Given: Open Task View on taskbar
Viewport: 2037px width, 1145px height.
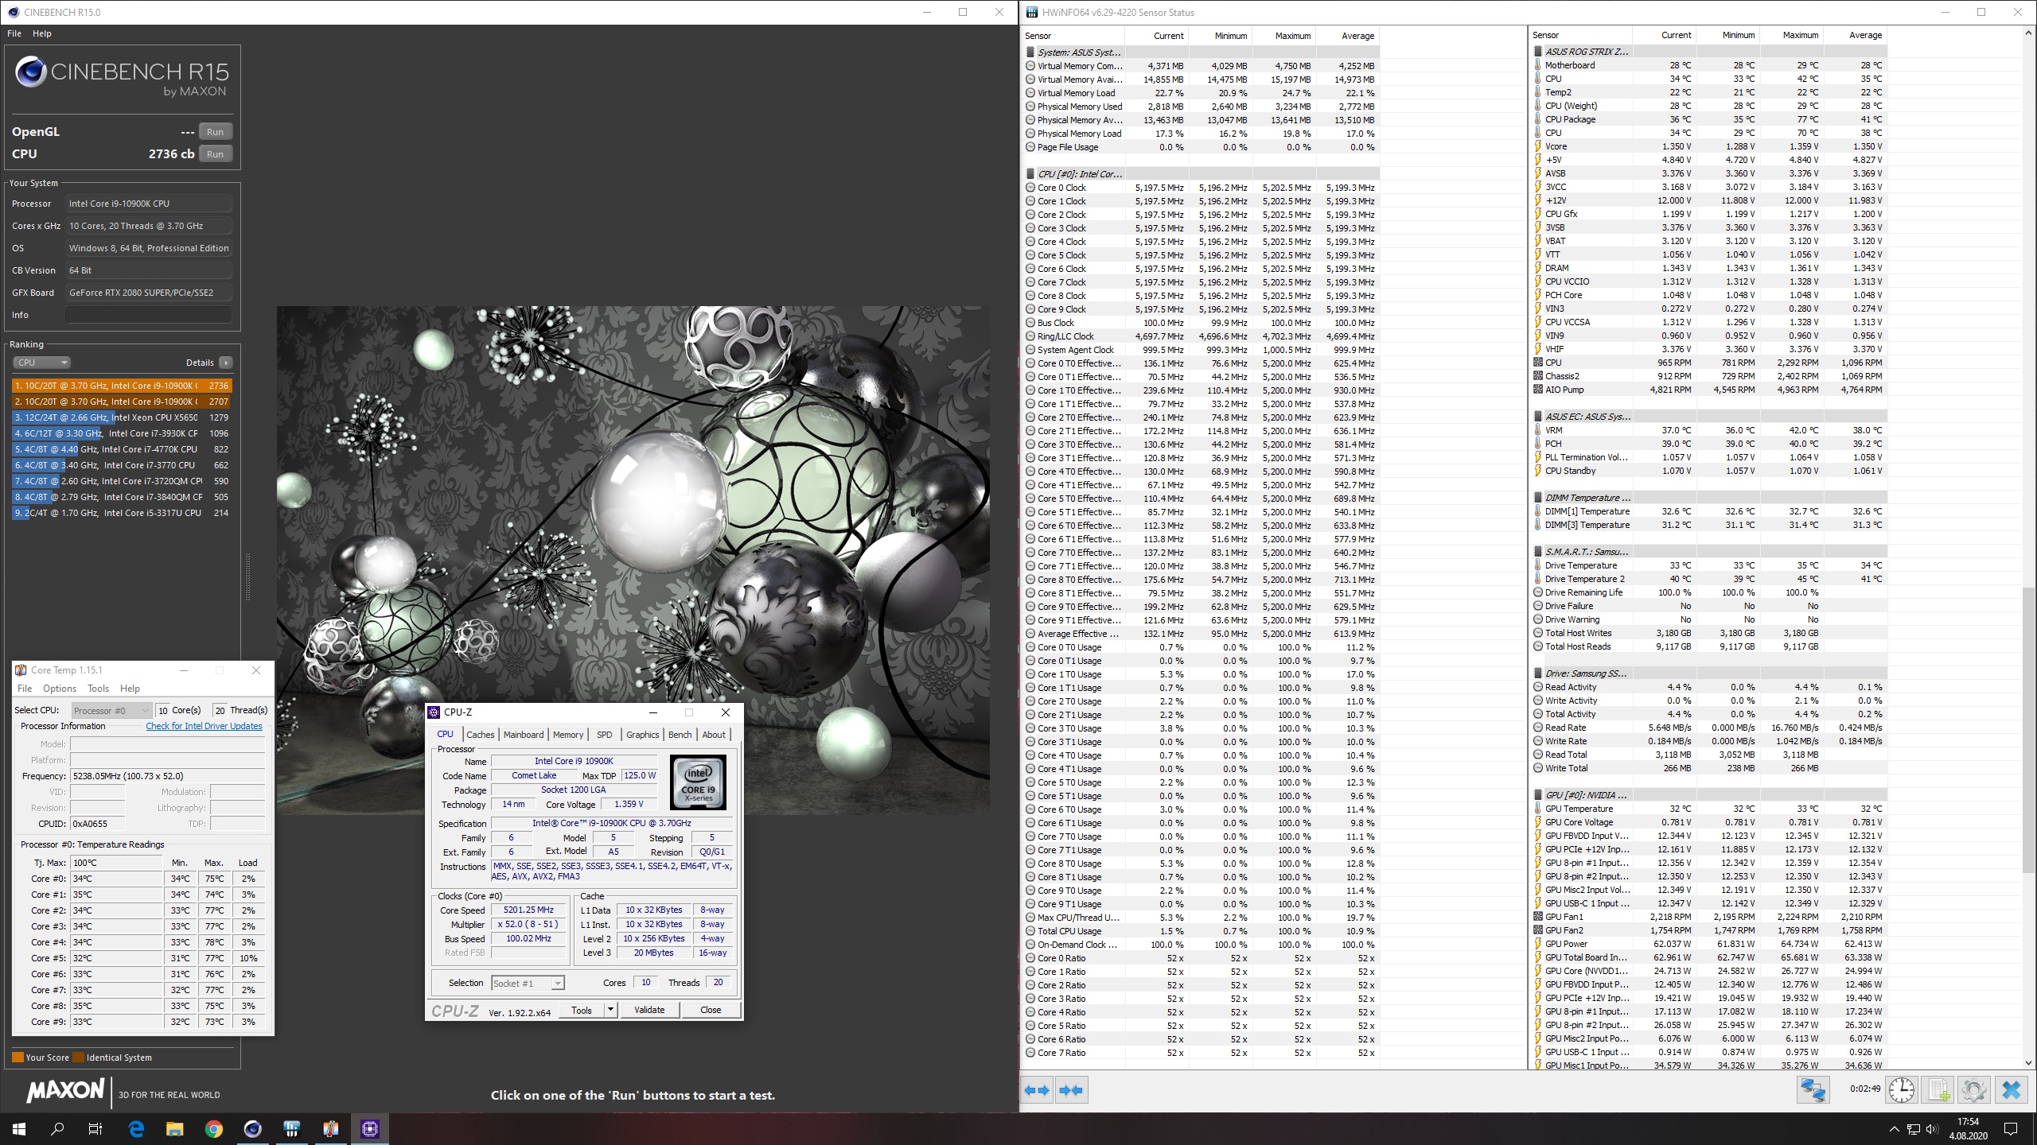Looking at the screenshot, I should [95, 1128].
